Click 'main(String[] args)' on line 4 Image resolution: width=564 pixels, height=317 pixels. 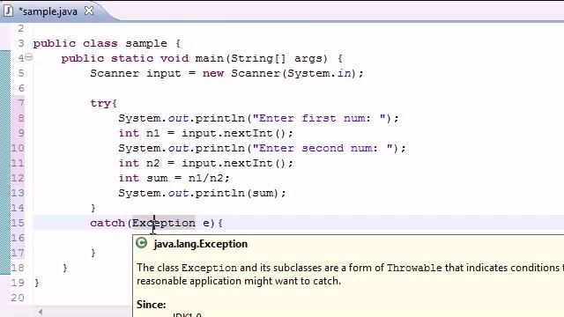[x=262, y=58]
